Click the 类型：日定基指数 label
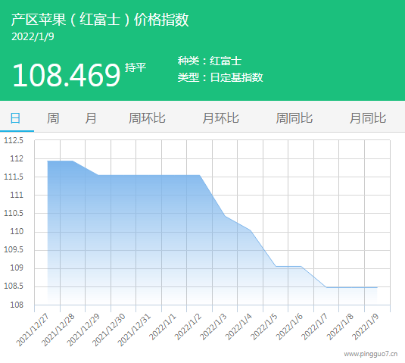Image resolution: width=405 pixels, height=363 pixels. [x=220, y=77]
